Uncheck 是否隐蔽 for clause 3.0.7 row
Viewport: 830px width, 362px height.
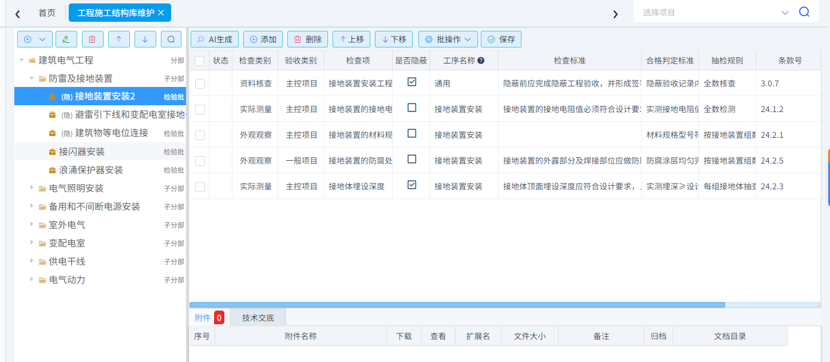[412, 82]
